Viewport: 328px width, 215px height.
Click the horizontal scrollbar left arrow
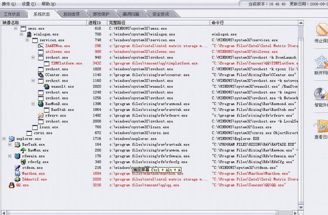pyautogui.click(x=4, y=213)
